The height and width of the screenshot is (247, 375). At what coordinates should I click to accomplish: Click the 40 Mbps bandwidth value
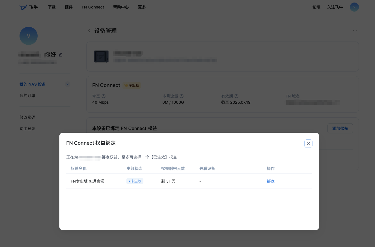coord(100,102)
